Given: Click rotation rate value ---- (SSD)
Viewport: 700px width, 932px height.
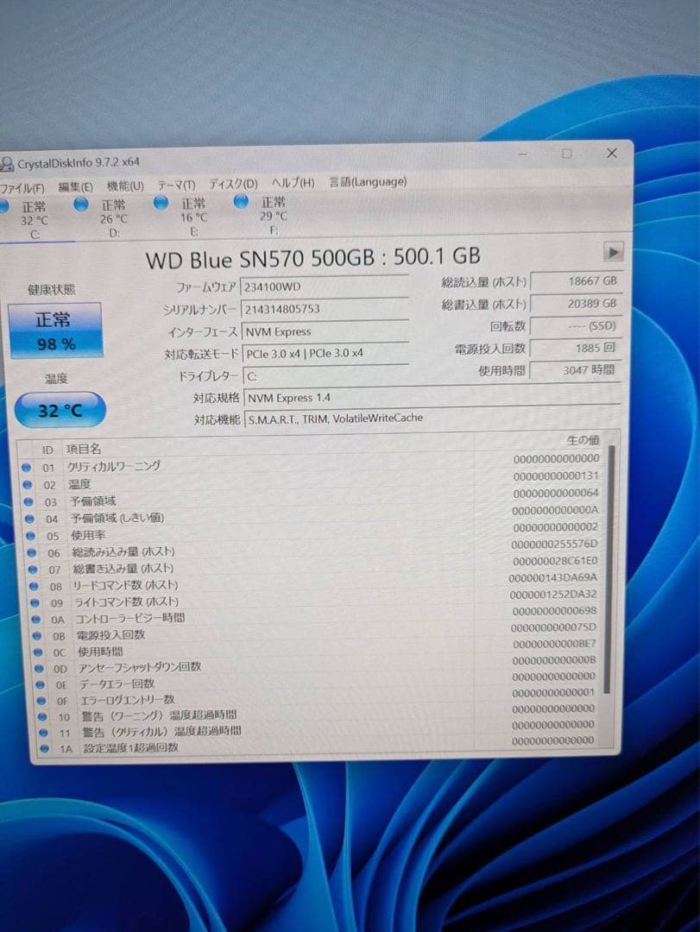Looking at the screenshot, I should click(x=576, y=325).
